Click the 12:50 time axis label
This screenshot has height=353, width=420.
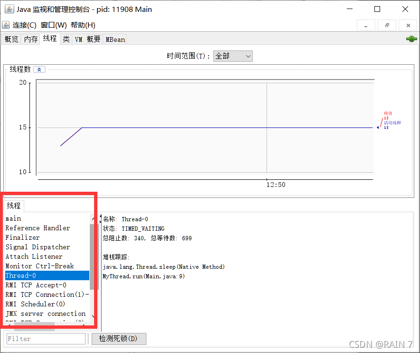click(x=276, y=185)
